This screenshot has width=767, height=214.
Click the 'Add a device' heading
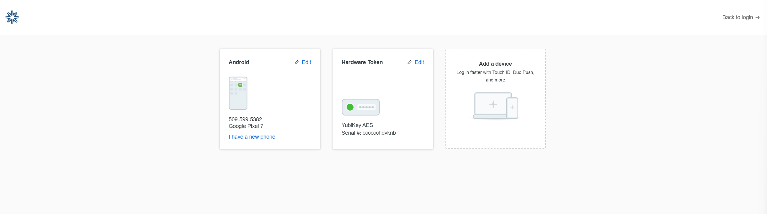pos(495,64)
